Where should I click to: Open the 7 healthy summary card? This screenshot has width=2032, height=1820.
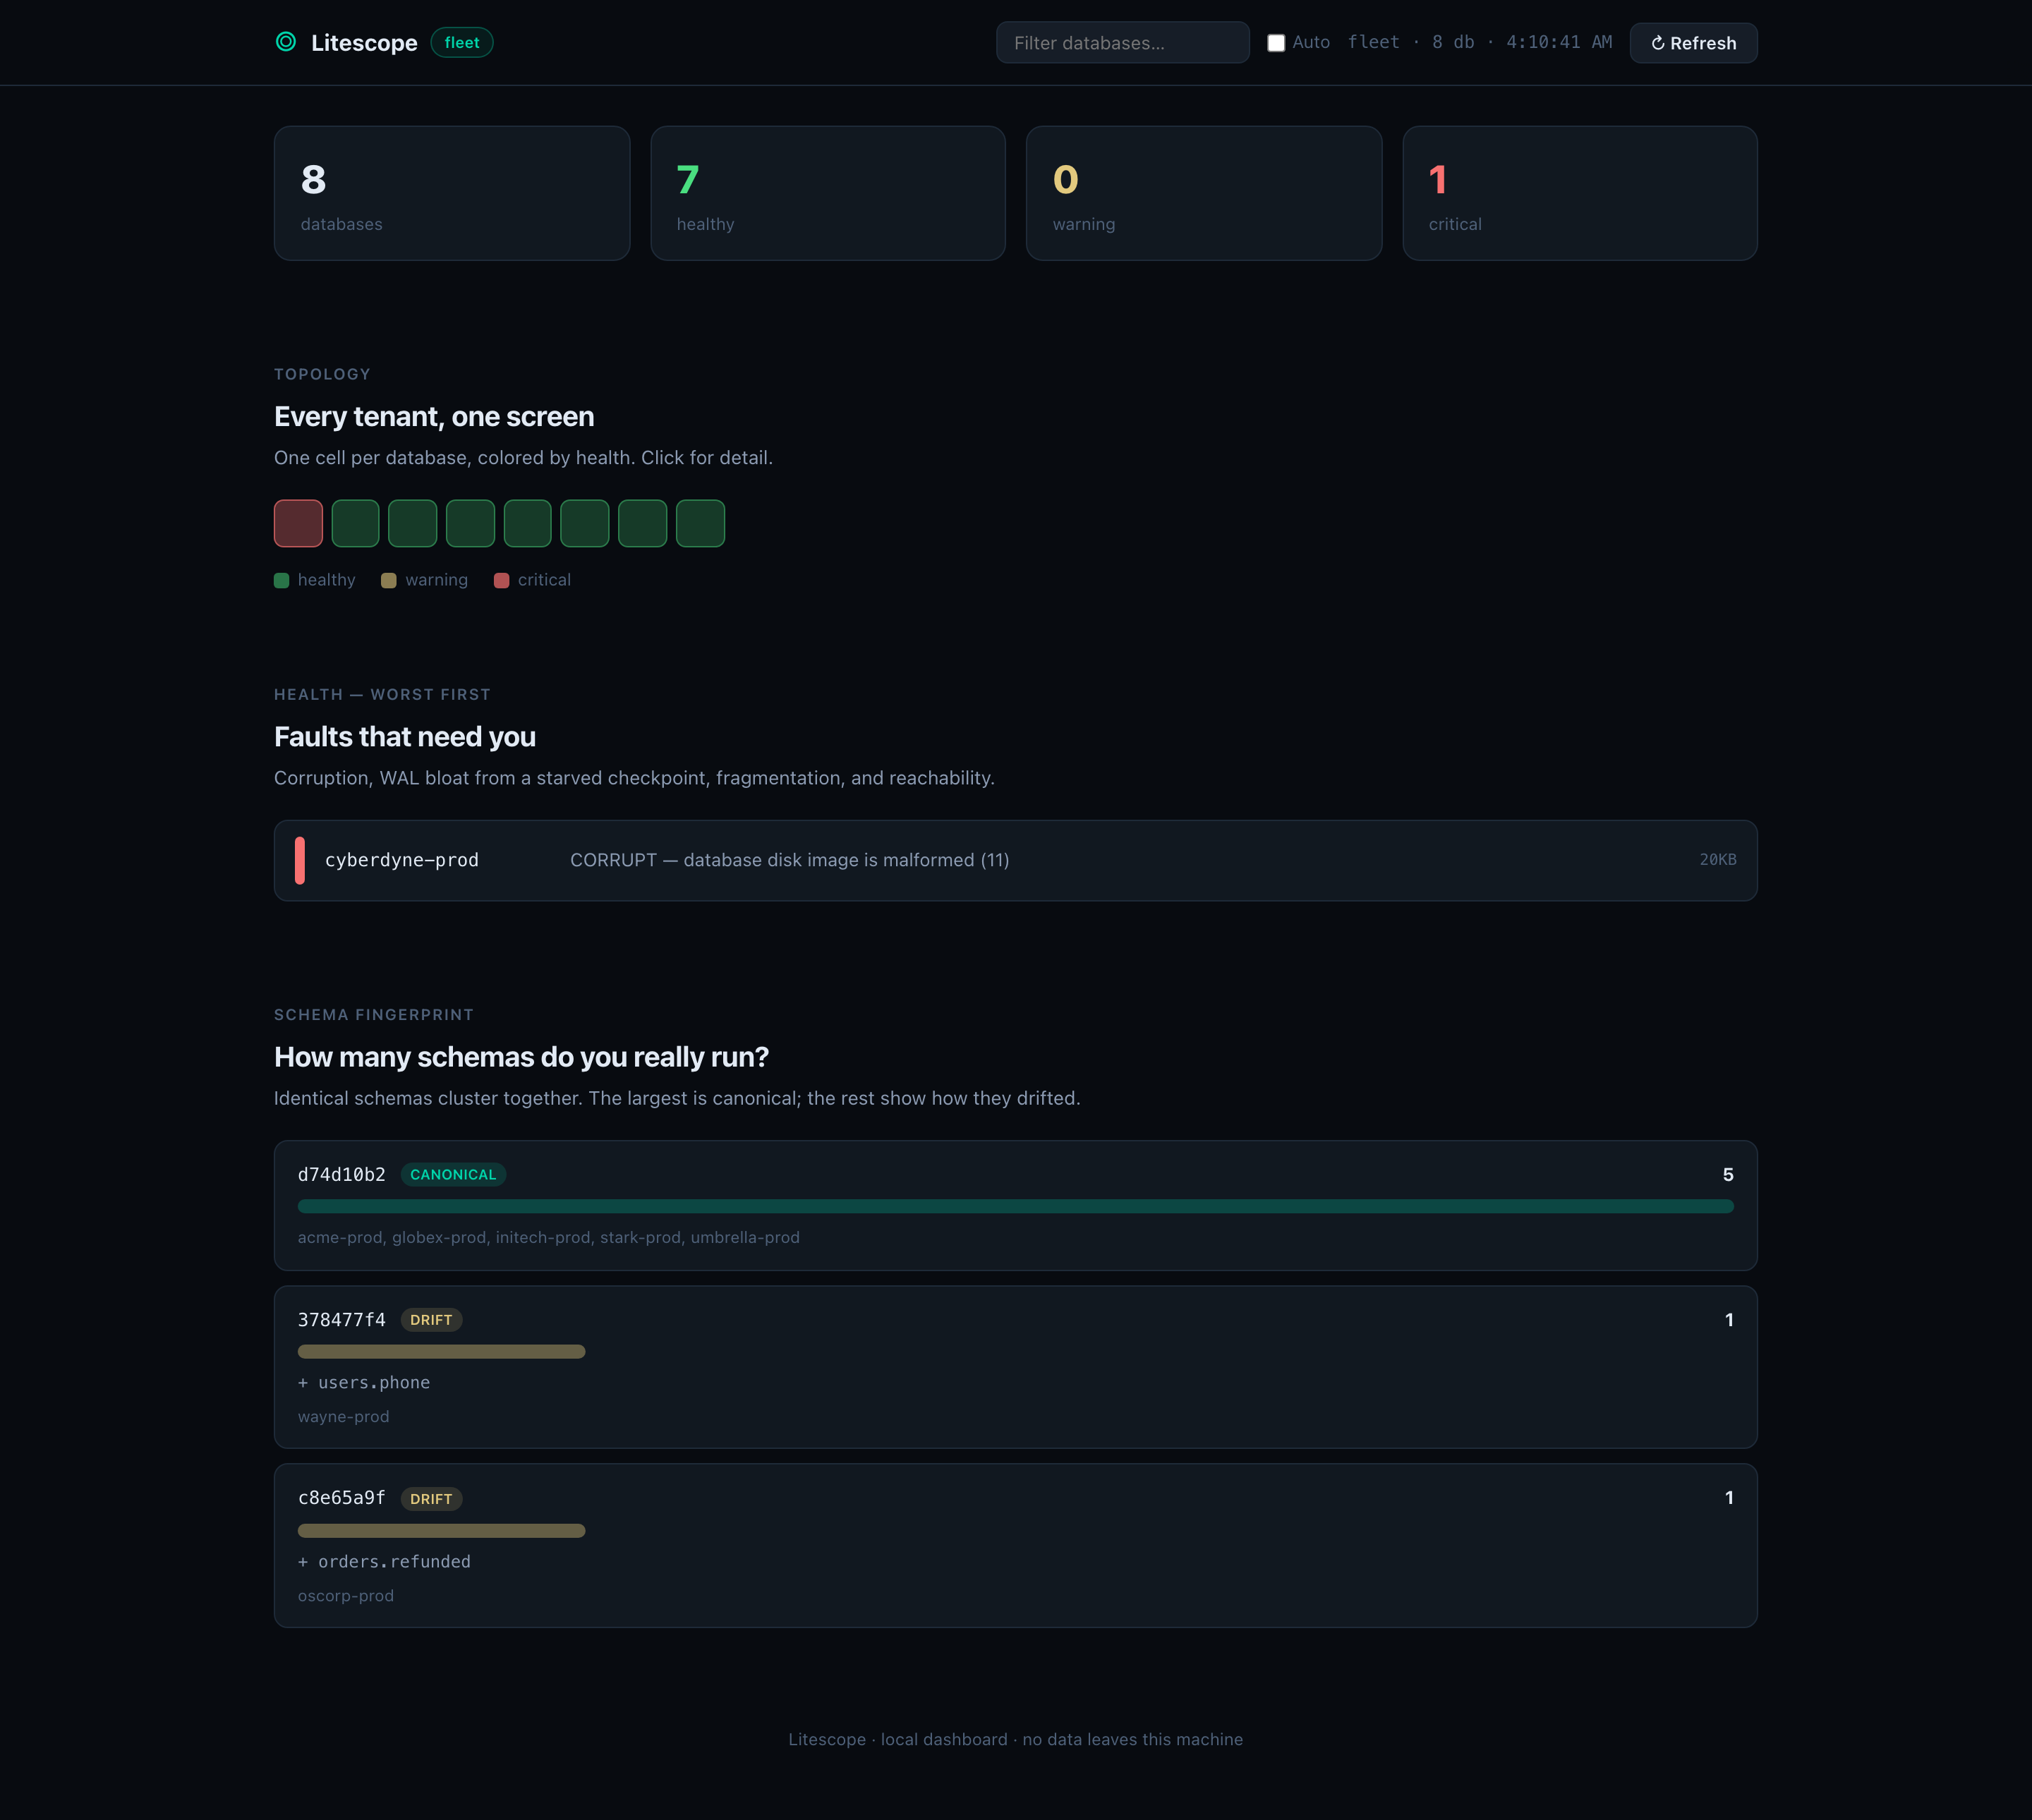click(828, 193)
